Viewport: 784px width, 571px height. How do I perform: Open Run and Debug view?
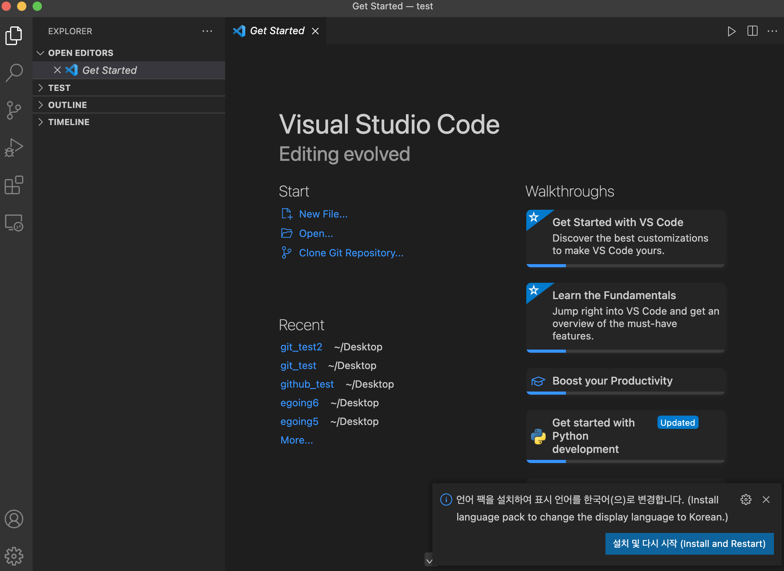(14, 148)
